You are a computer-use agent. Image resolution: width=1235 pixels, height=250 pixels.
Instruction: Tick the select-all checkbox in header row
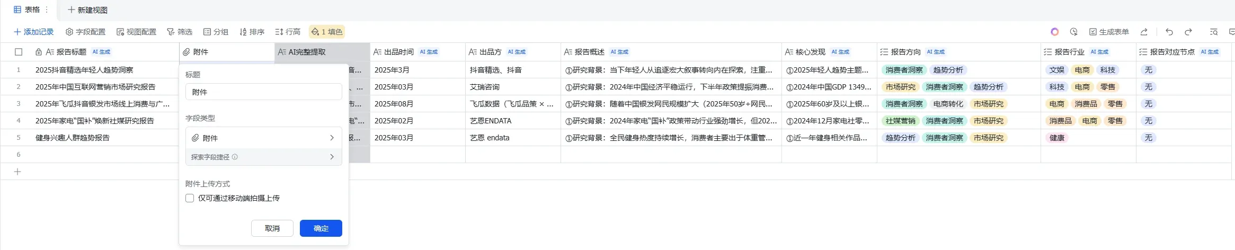(19, 52)
